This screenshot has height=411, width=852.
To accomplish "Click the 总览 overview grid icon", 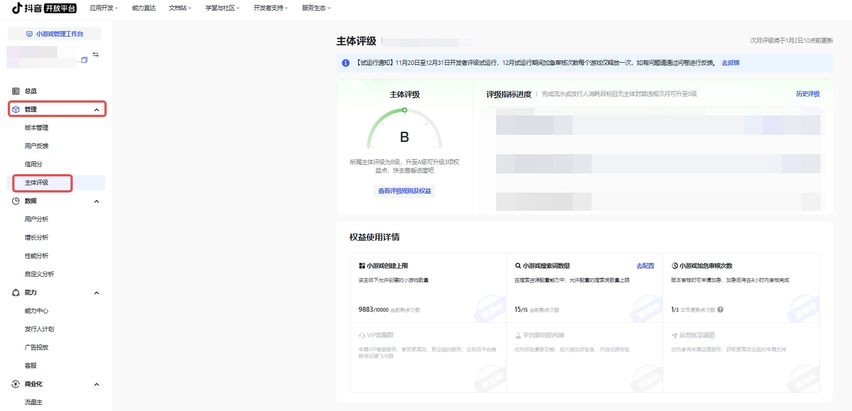I will pos(16,91).
